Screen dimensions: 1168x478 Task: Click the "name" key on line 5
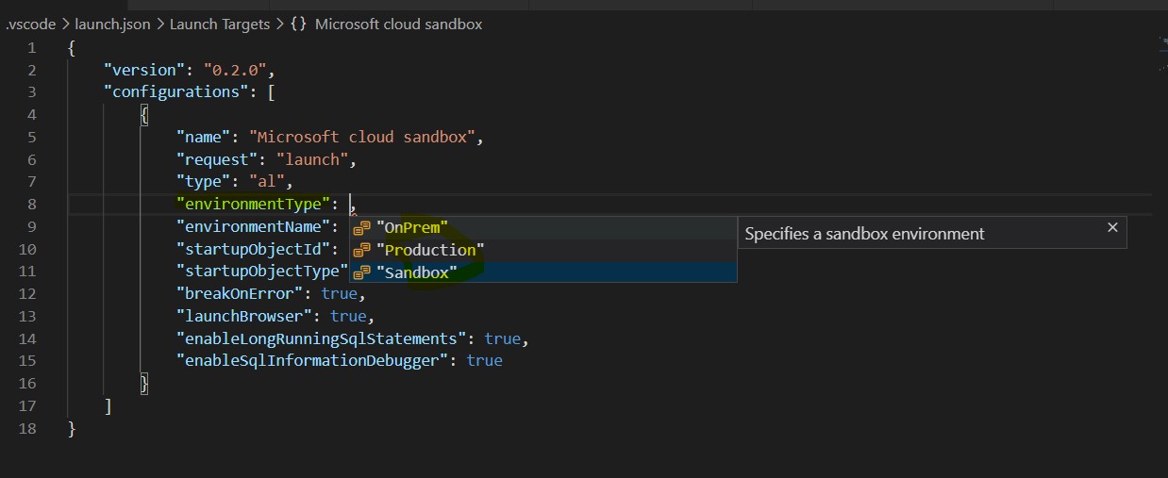[x=203, y=137]
